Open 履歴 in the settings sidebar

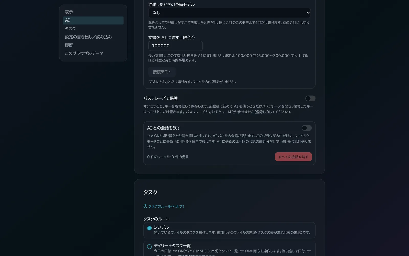point(93,45)
